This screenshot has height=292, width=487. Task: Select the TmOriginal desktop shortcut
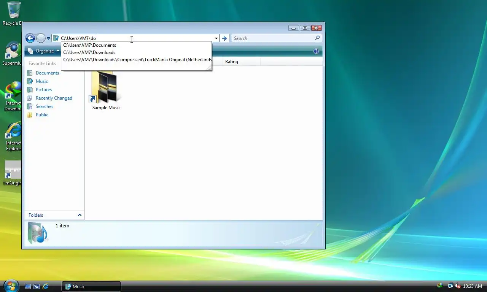13,173
